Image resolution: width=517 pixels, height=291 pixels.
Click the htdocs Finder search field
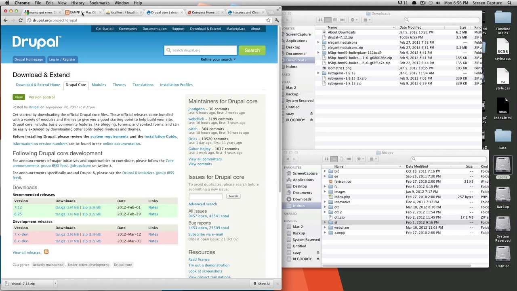pyautogui.click(x=448, y=159)
